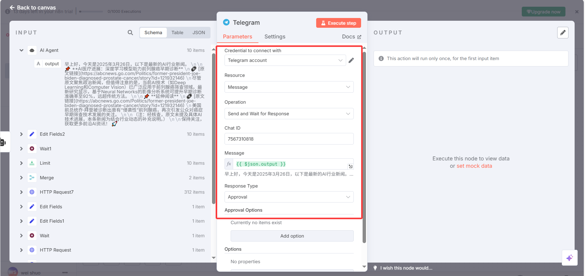Click the Edit Fields pencil node icon

coord(32,206)
